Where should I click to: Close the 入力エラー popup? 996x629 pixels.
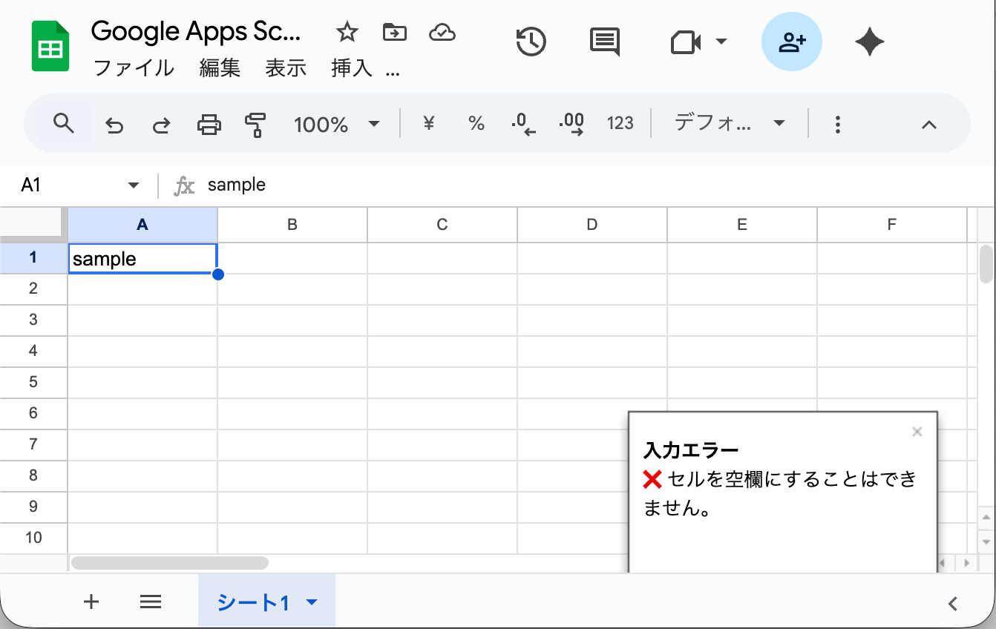pos(917,432)
